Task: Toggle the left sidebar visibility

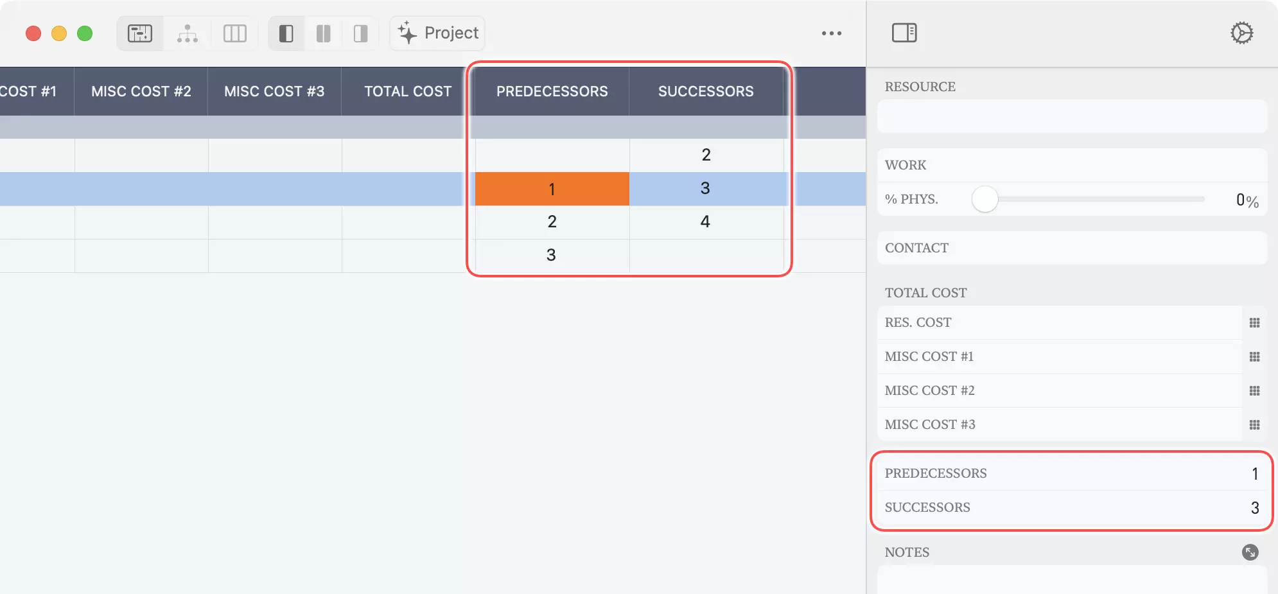Action: 286,33
